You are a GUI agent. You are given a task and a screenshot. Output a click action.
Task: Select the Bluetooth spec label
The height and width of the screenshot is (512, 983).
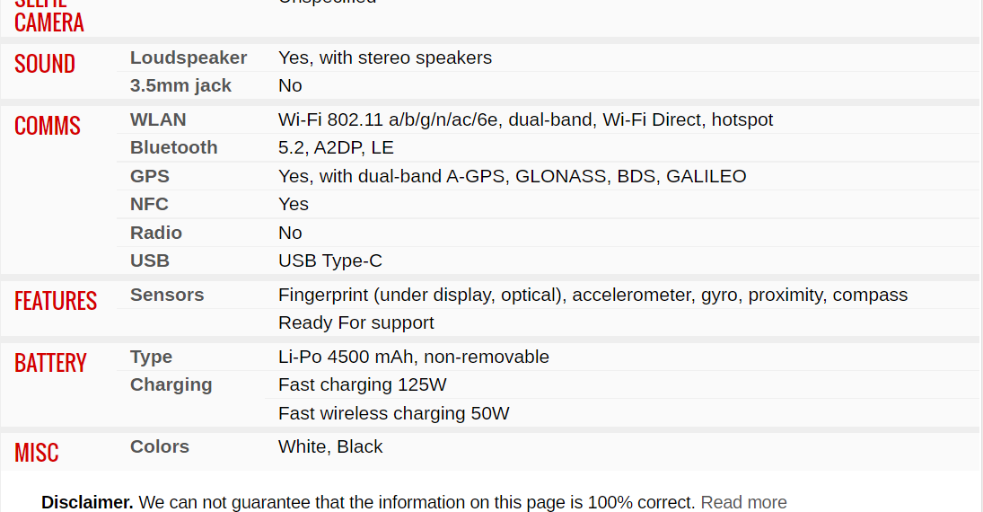point(173,147)
